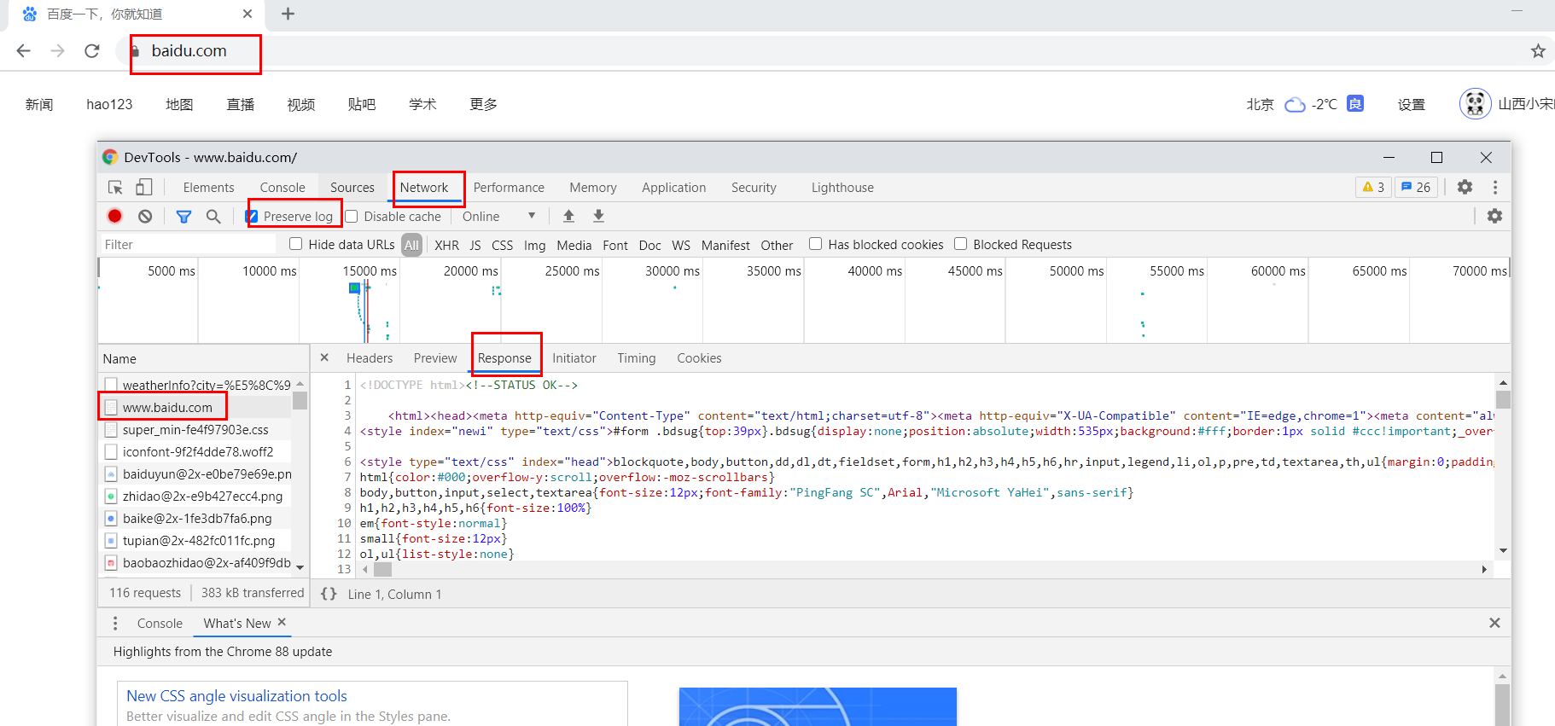Toggle the network filter funnel icon

pyautogui.click(x=183, y=217)
